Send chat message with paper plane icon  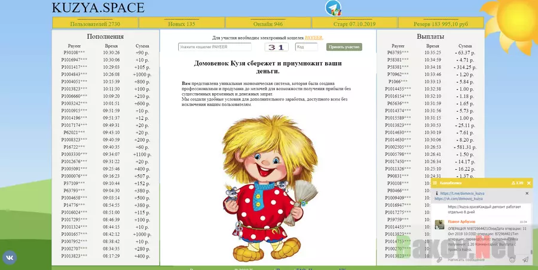point(525,260)
